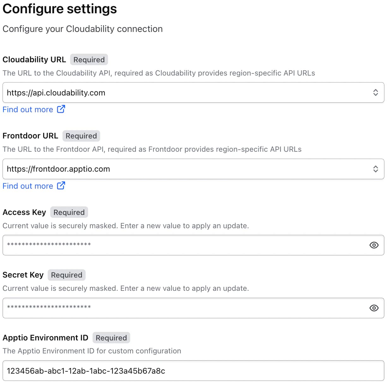
Task: Click the Cloudability API region-specific description text
Action: pos(159,73)
